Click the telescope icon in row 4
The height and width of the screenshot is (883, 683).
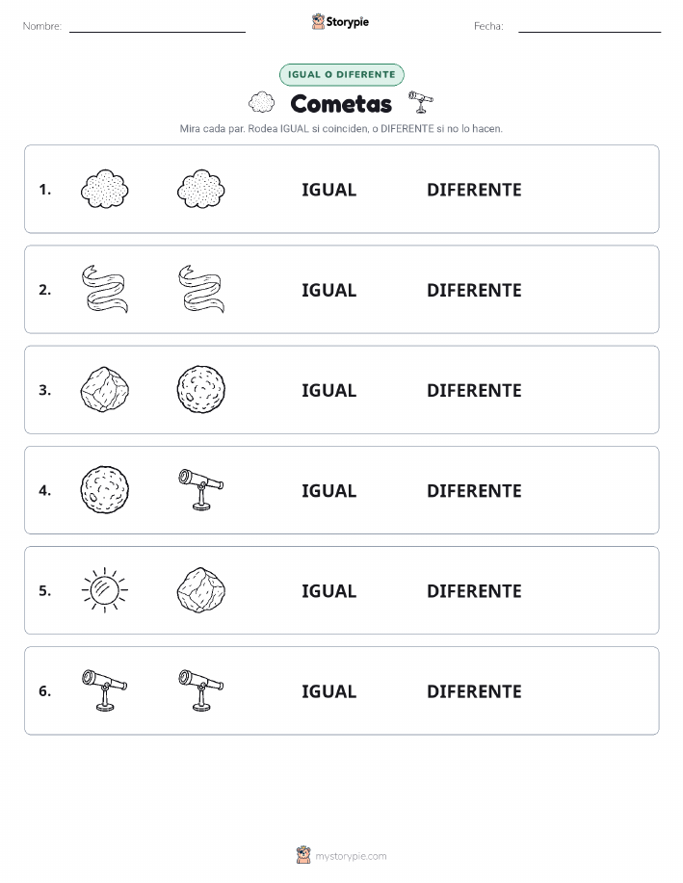(x=201, y=489)
